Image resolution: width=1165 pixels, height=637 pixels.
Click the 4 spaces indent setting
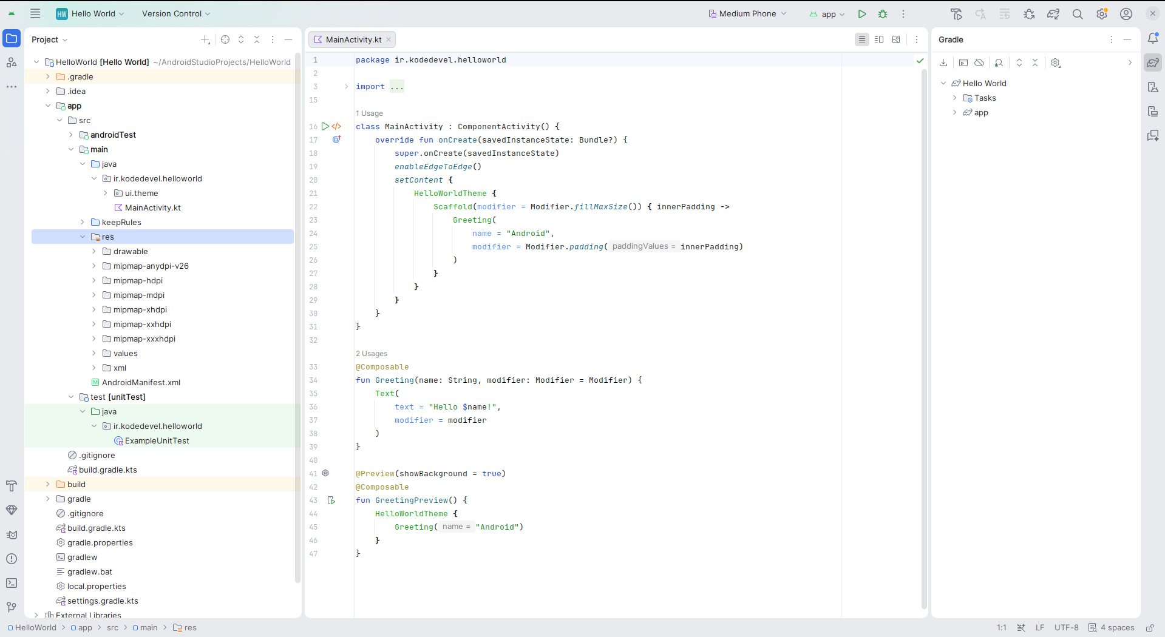point(1111,628)
